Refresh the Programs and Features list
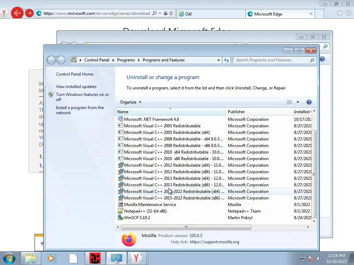This screenshot has width=354, height=265. (226, 60)
